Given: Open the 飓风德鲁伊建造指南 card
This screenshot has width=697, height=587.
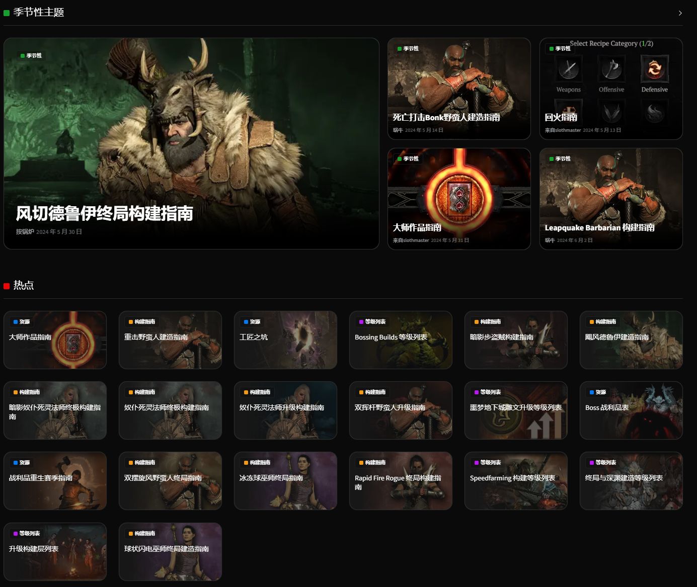Looking at the screenshot, I should pyautogui.click(x=631, y=340).
